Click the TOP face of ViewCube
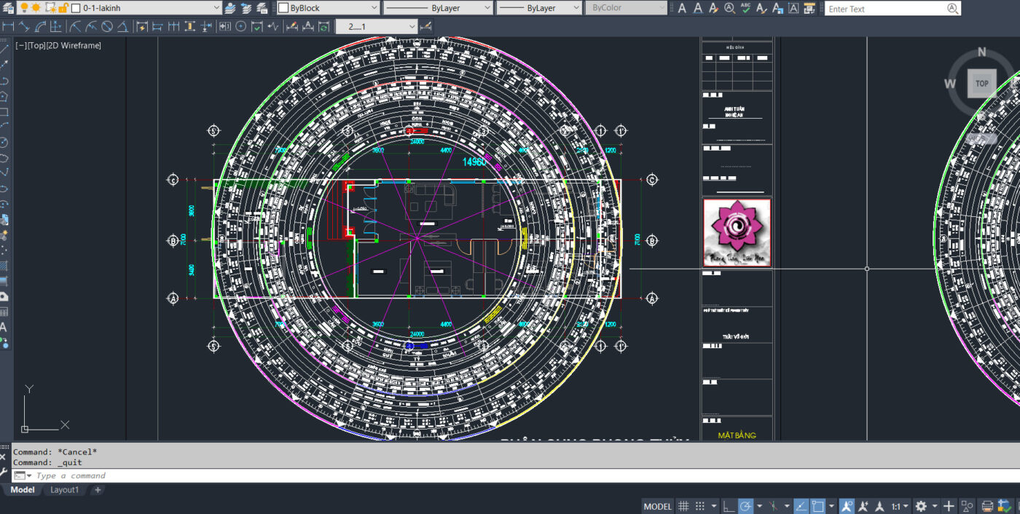1020x514 pixels. [x=981, y=83]
